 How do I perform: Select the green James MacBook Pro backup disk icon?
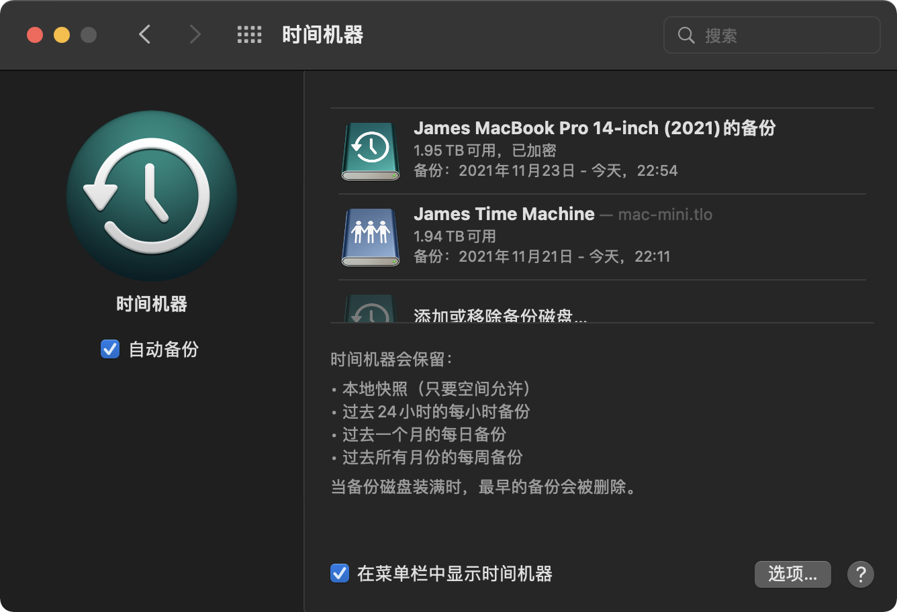371,151
